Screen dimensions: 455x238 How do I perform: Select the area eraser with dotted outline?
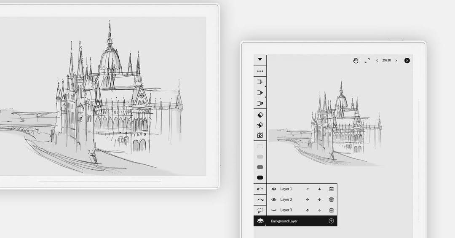pyautogui.click(x=260, y=125)
